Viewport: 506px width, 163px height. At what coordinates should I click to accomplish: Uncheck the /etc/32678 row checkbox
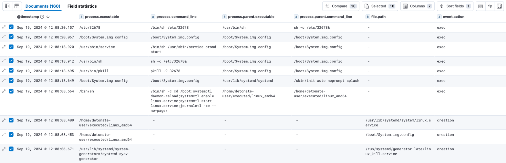11,27
